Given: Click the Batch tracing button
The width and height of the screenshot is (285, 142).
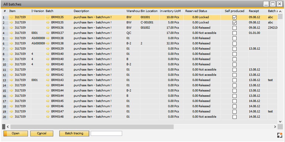Looking at the screenshot, I should (74, 133).
